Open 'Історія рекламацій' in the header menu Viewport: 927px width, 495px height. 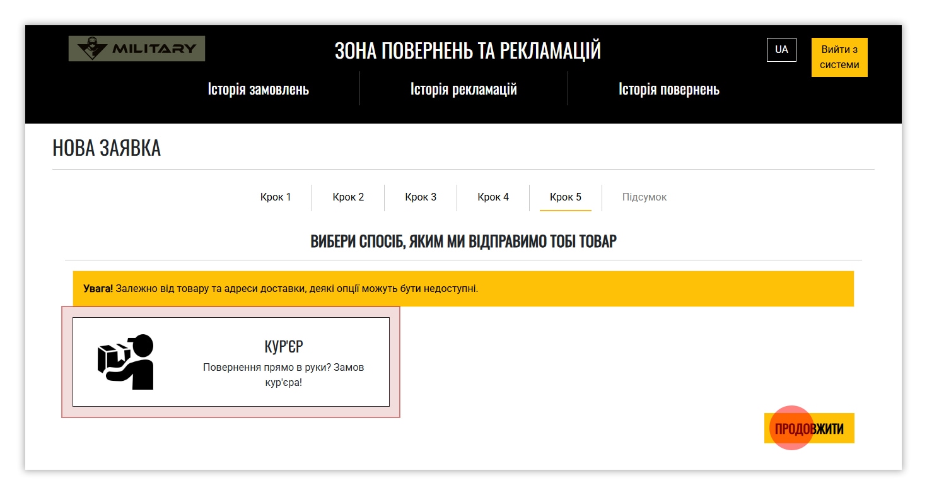point(463,89)
